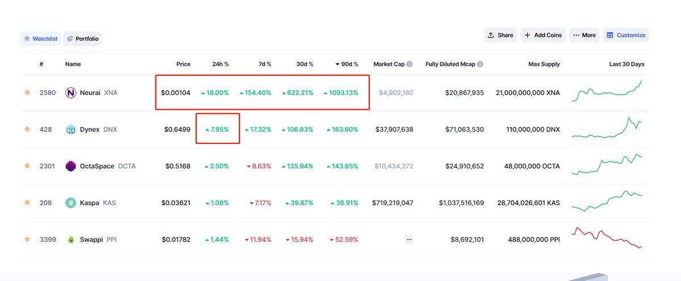Click Dynex's 24h value 7.95%
This screenshot has height=281, width=681.
pos(217,129)
